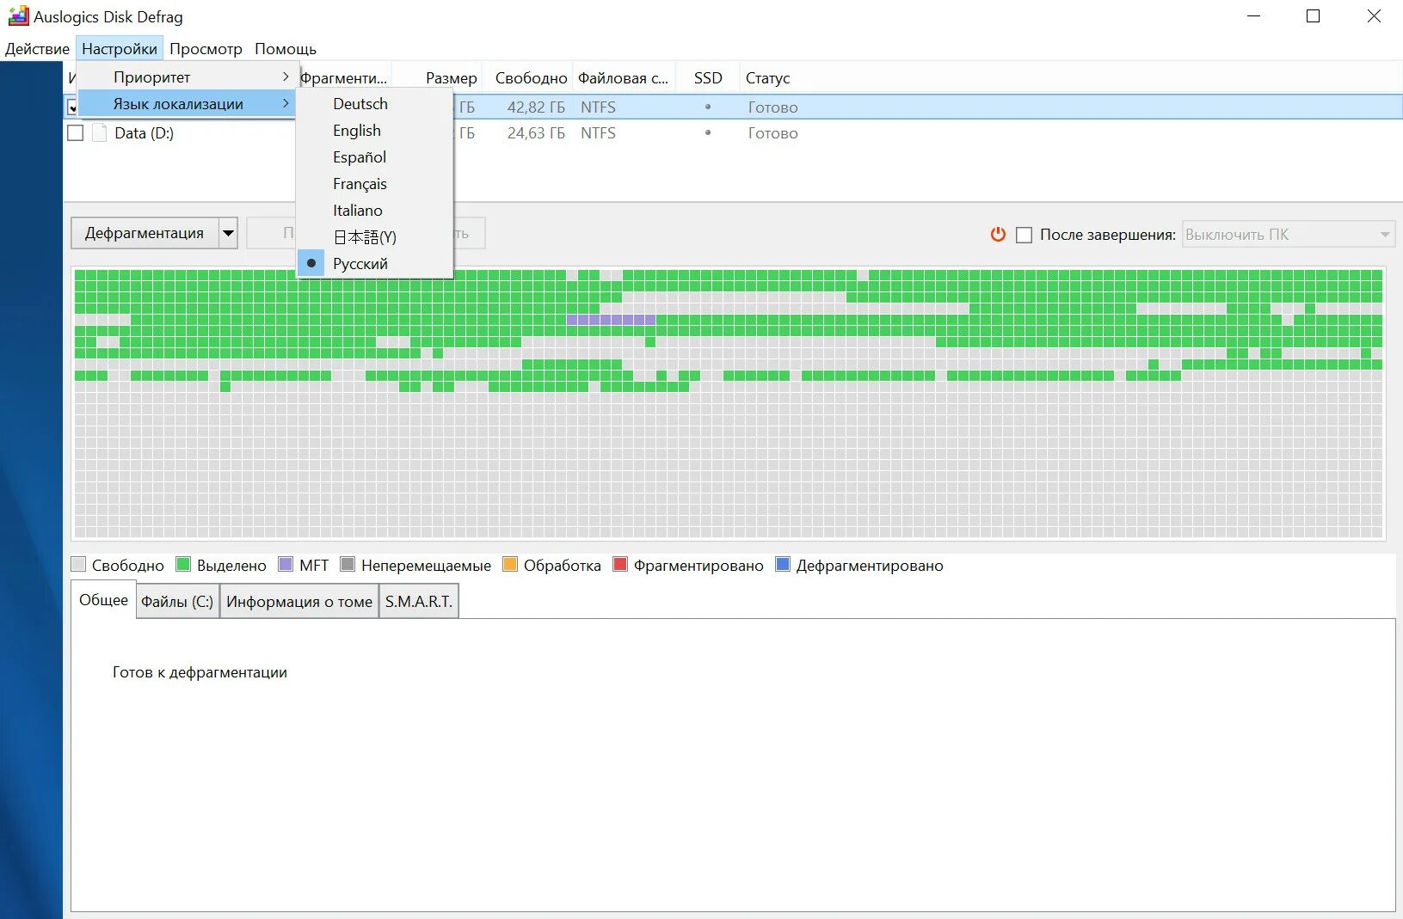Choose Deutsch language
Screen dimensions: 1403x919
click(x=374, y=103)
